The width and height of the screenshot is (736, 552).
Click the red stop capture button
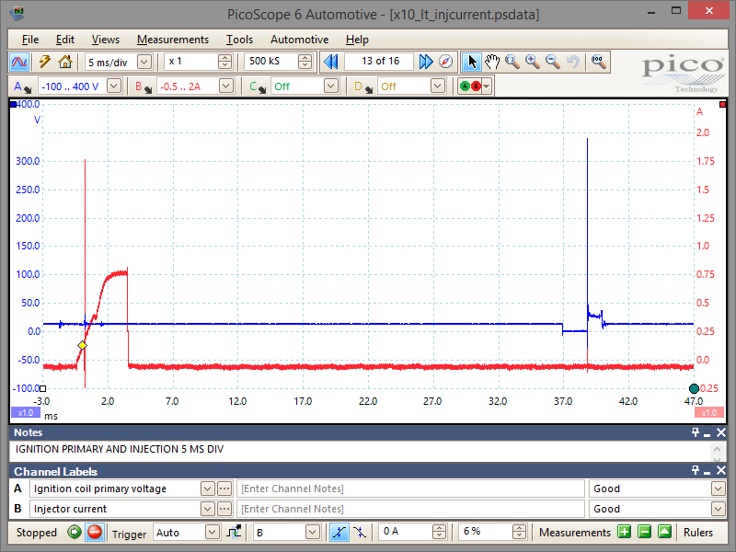(x=95, y=532)
